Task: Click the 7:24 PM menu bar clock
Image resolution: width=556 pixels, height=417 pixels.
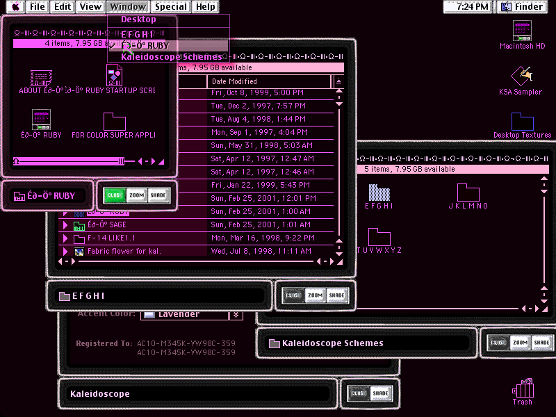Action: pos(472,7)
